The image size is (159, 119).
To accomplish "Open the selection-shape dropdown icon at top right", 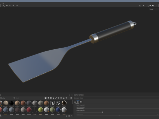I will pos(147,6).
